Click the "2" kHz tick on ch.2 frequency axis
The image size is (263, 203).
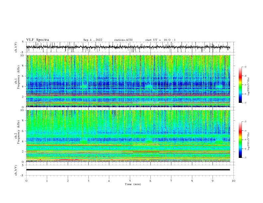pyautogui.click(x=23, y=152)
